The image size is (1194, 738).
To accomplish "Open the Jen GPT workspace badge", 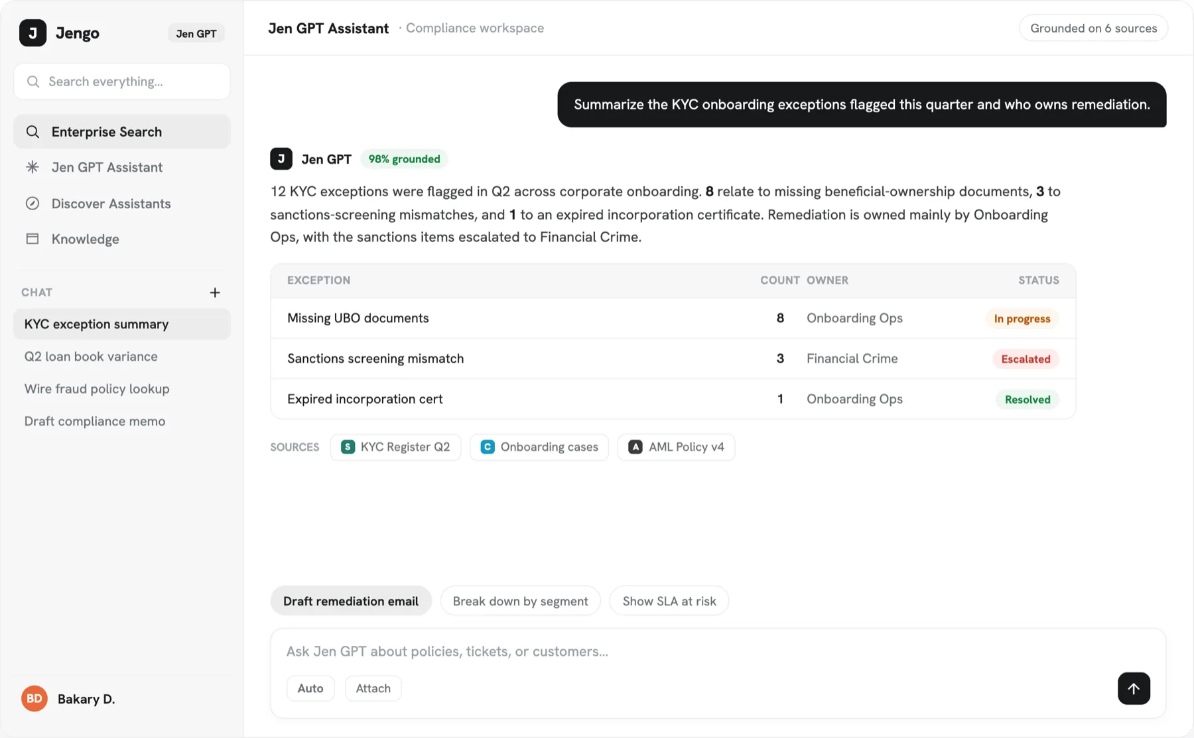I will (196, 33).
